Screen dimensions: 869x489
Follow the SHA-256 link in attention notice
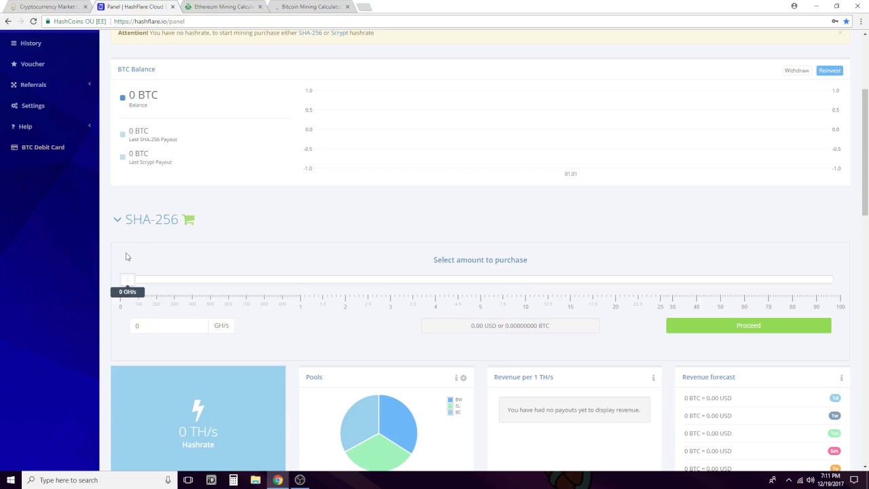(310, 33)
